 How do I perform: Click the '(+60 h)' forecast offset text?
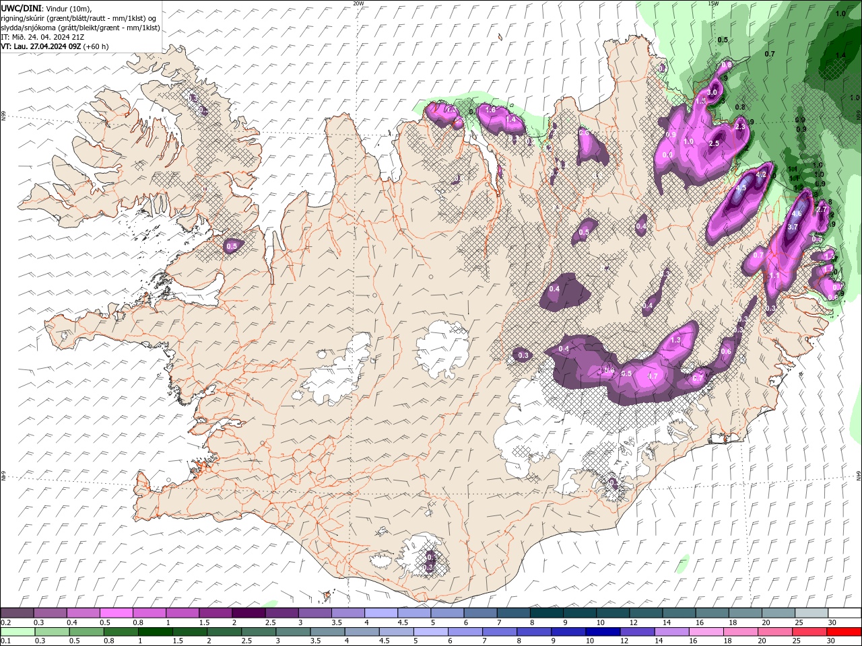pos(96,46)
